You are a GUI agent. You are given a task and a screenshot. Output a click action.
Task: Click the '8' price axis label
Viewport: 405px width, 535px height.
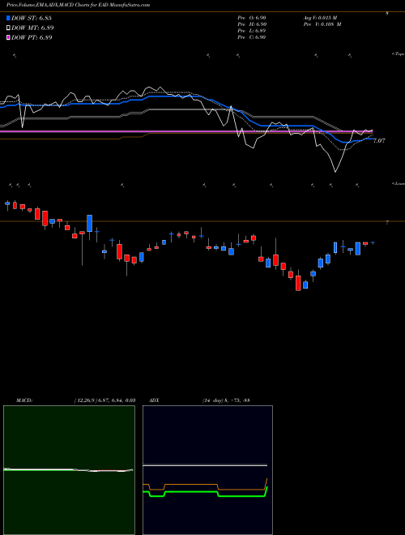pyautogui.click(x=387, y=14)
